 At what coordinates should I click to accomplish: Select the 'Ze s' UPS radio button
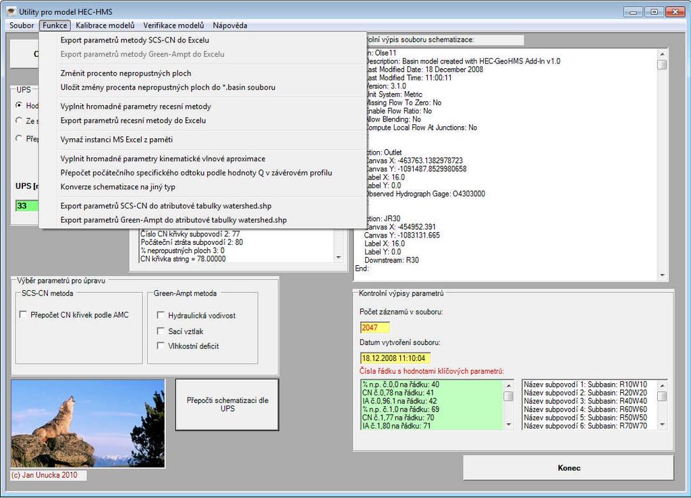click(19, 120)
